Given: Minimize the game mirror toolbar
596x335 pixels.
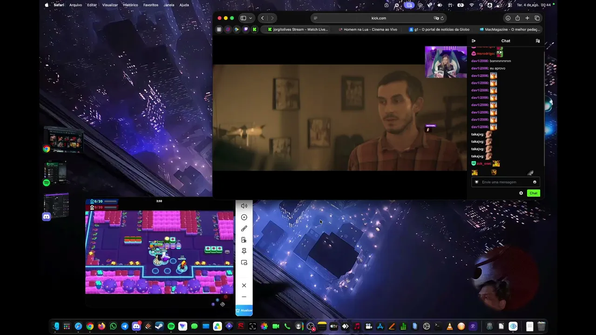Looking at the screenshot, I should [x=244, y=297].
